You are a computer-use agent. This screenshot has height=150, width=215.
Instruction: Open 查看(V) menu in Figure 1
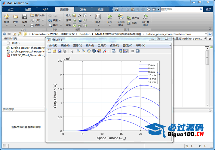coord(78,46)
